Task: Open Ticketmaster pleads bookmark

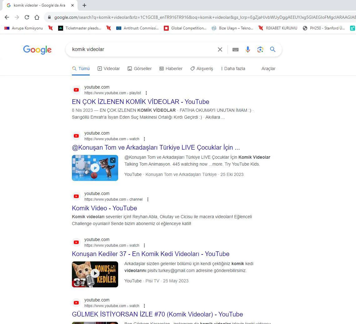Action: pos(80,28)
